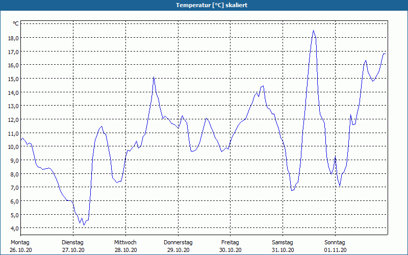
Task: Click the Freitag day label
Action: click(x=231, y=243)
